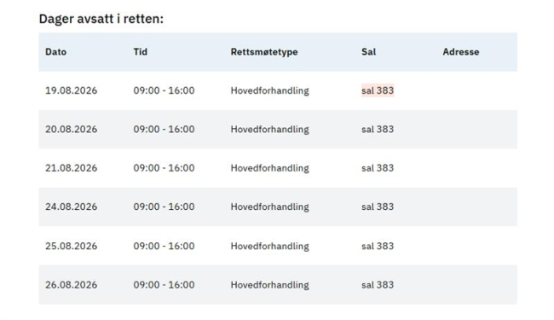Screen dimensions: 554x320
Task: Click Hovedforhandling in the 24.08.2026 row
Action: coord(270,207)
